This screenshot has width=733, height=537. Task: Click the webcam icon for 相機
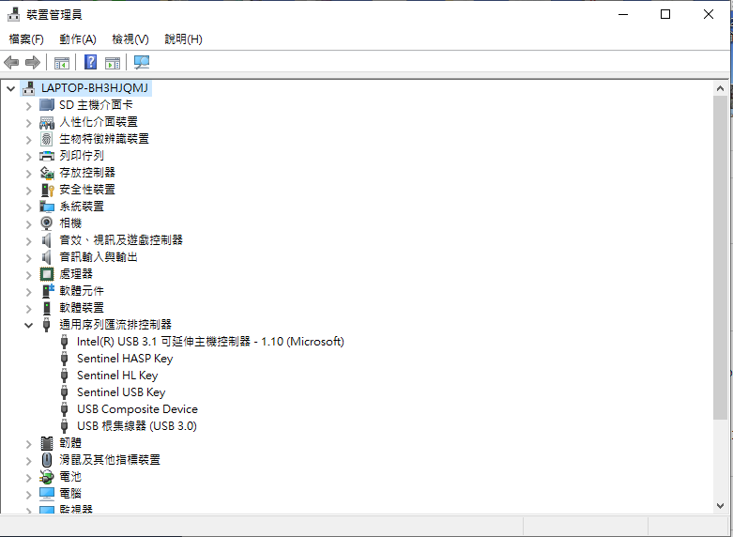(x=47, y=223)
